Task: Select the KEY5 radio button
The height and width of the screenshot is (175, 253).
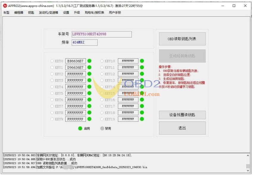Action: 52,93
